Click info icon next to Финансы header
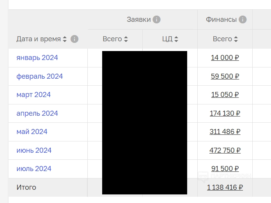The image size is (271, 203). [x=243, y=19]
